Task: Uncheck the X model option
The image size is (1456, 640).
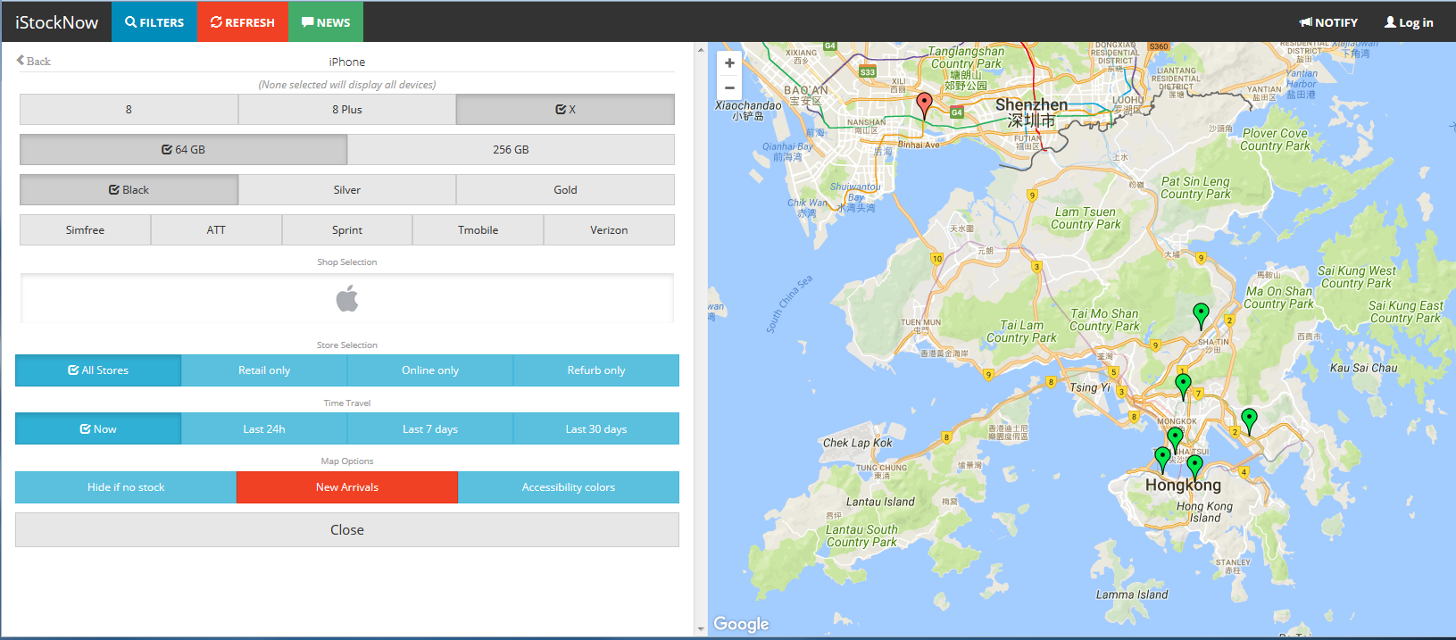Action: pos(565,110)
